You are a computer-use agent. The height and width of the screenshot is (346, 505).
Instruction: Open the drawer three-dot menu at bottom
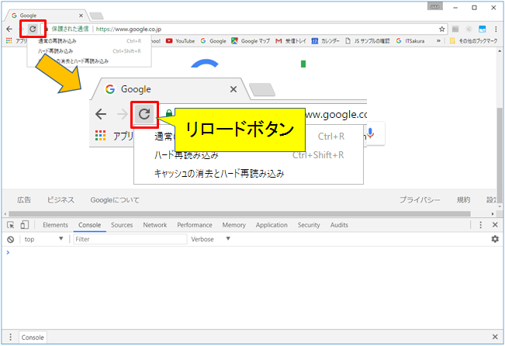point(10,337)
